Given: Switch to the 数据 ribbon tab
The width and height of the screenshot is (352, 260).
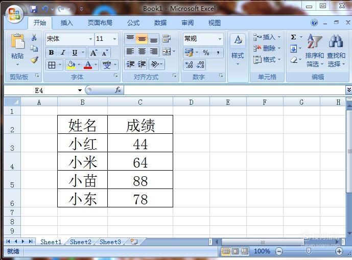Looking at the screenshot, I should [x=160, y=22].
